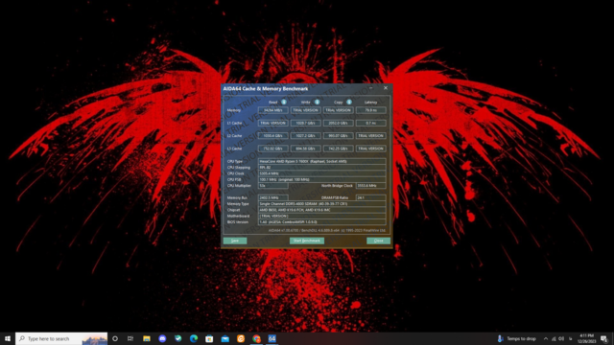
Task: Open the Temps to drop weather widget
Action: [517, 338]
